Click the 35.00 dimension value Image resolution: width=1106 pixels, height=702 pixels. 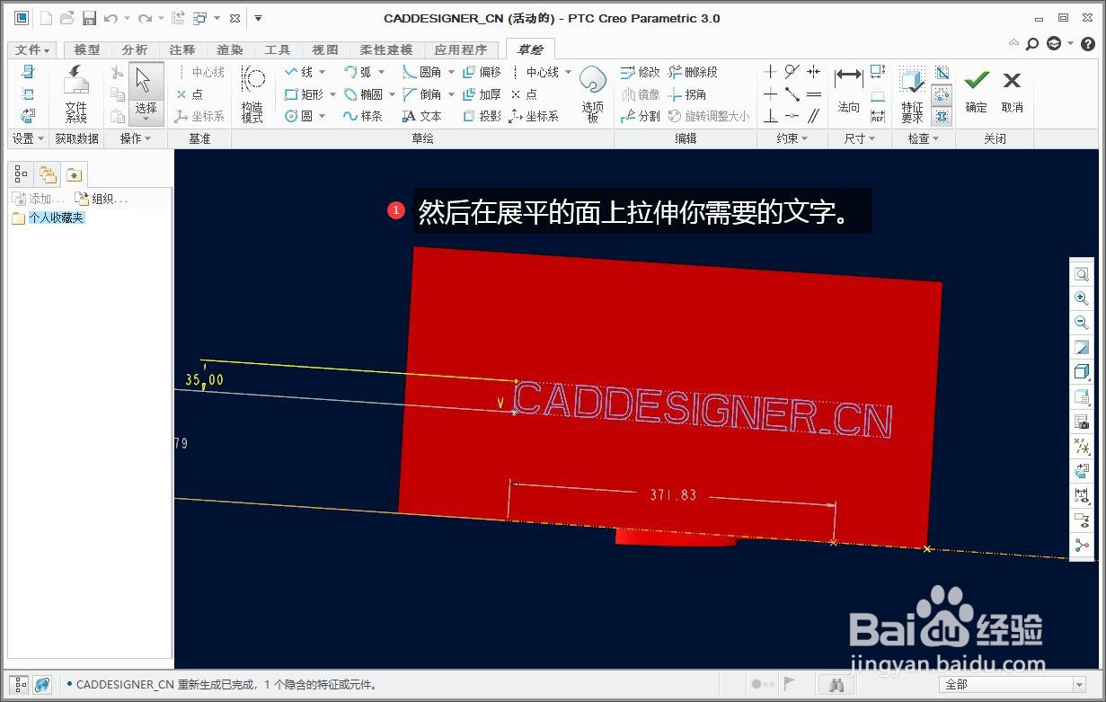click(x=204, y=380)
